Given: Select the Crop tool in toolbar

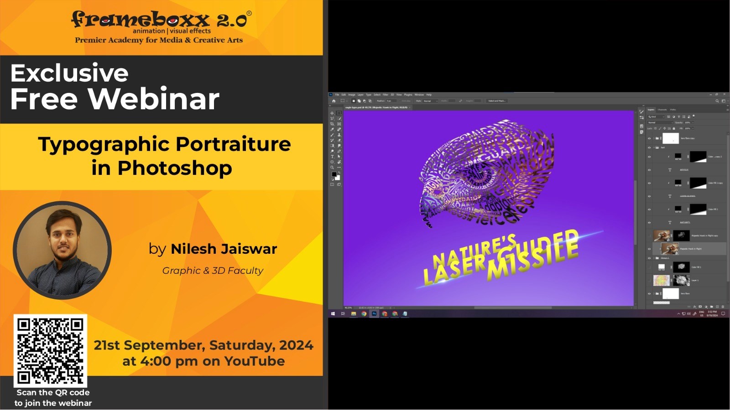Looking at the screenshot, I should click(x=332, y=124).
